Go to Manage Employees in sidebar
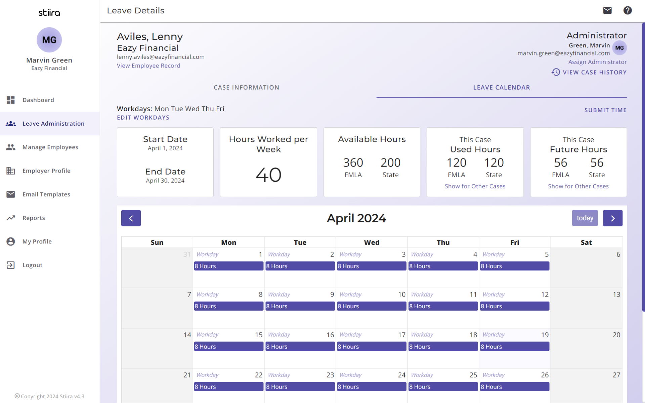This screenshot has width=645, height=403. [x=50, y=147]
